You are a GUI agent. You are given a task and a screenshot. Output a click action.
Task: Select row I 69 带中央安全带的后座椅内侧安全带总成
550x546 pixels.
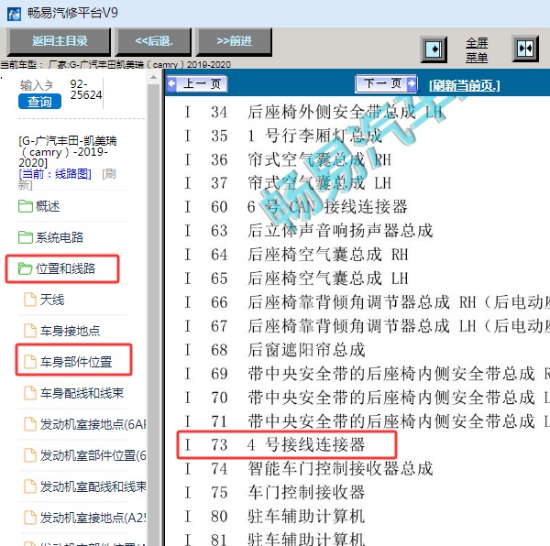click(x=367, y=374)
